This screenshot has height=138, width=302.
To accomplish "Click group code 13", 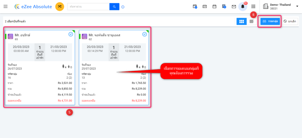I will 83,78.
